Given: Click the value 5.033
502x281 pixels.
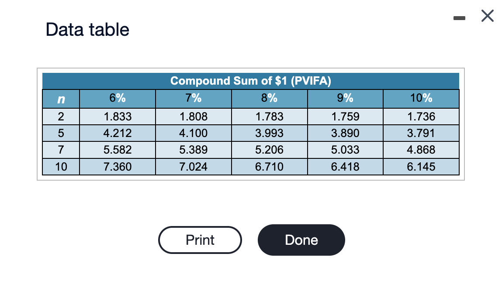Looking at the screenshot, I should point(345,150).
